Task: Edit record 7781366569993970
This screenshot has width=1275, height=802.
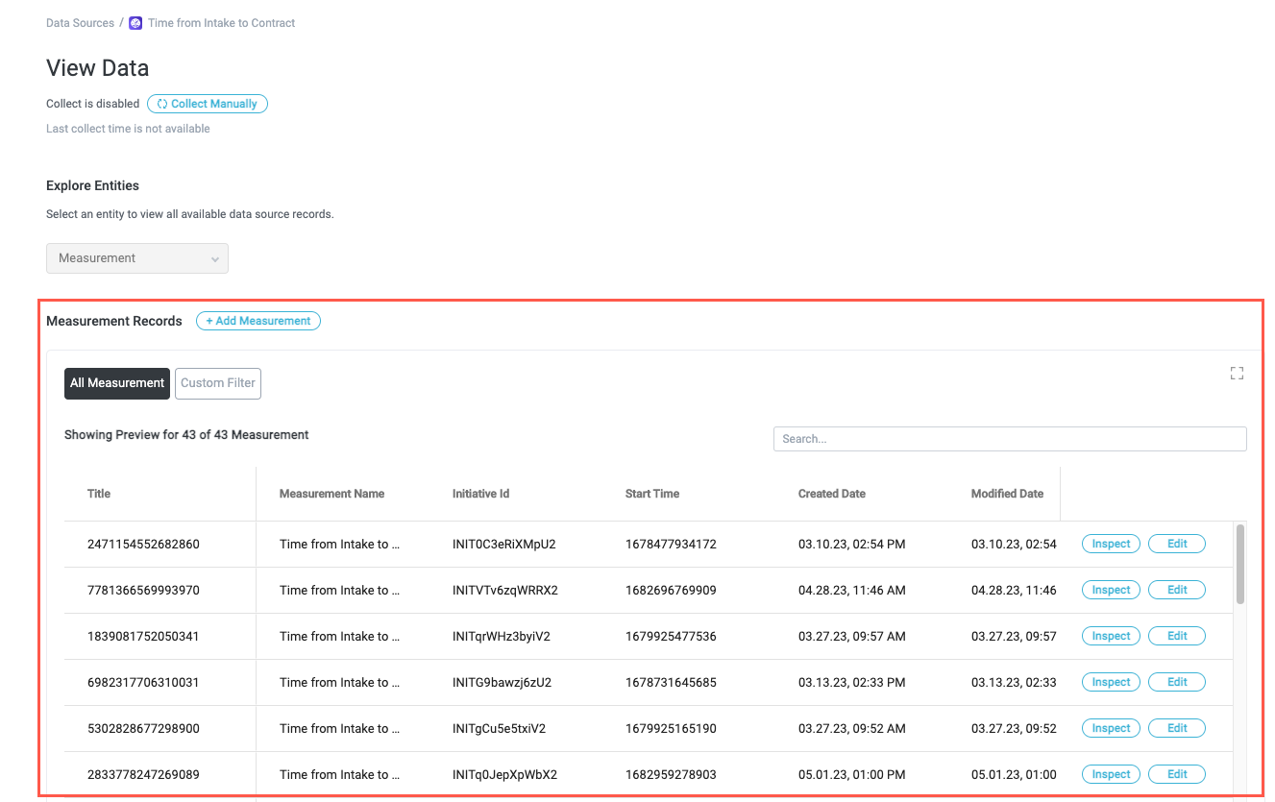Action: (x=1176, y=590)
